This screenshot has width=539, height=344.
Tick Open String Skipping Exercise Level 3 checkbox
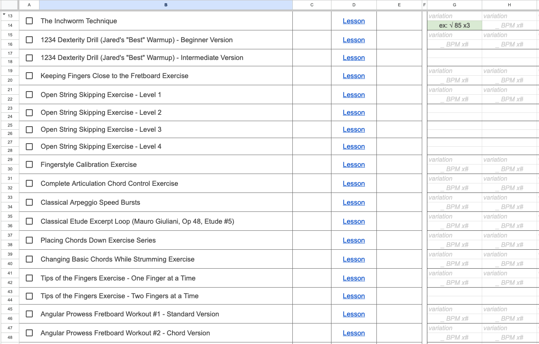[x=29, y=129]
